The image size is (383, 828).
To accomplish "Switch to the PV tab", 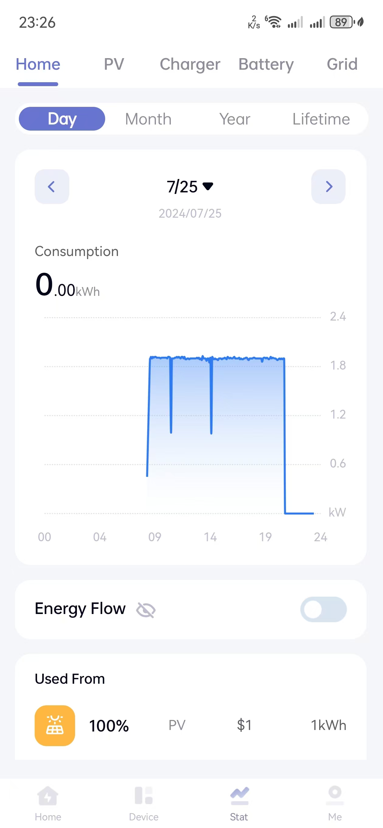I will point(114,64).
